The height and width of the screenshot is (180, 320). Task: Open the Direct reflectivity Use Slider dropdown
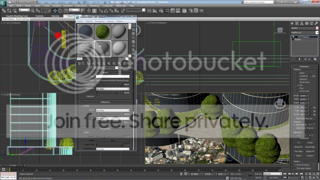pyautogui.click(x=112, y=110)
